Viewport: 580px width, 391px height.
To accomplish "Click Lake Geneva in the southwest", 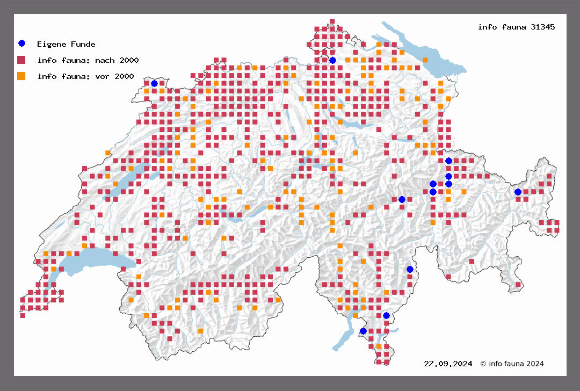I will click(91, 264).
